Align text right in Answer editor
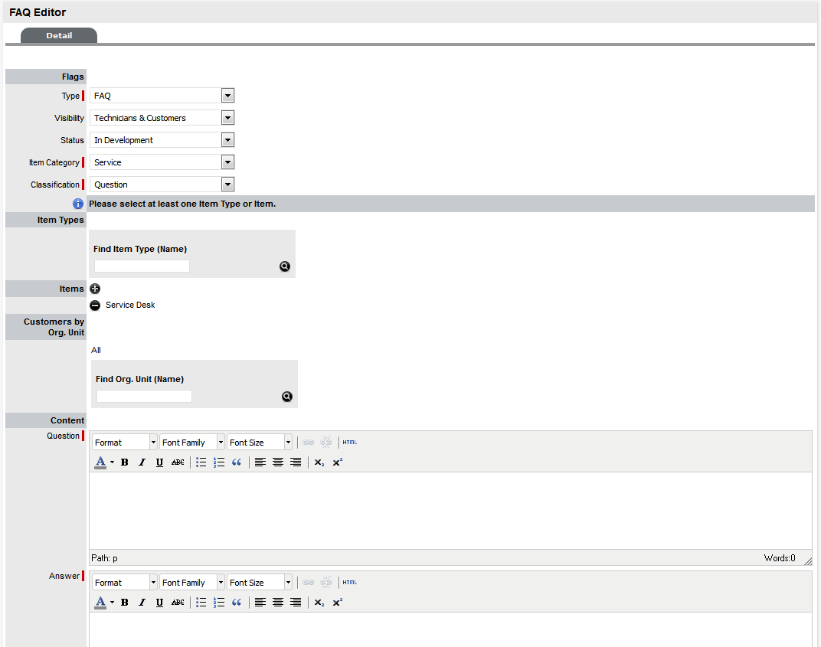The image size is (821, 647). [296, 603]
